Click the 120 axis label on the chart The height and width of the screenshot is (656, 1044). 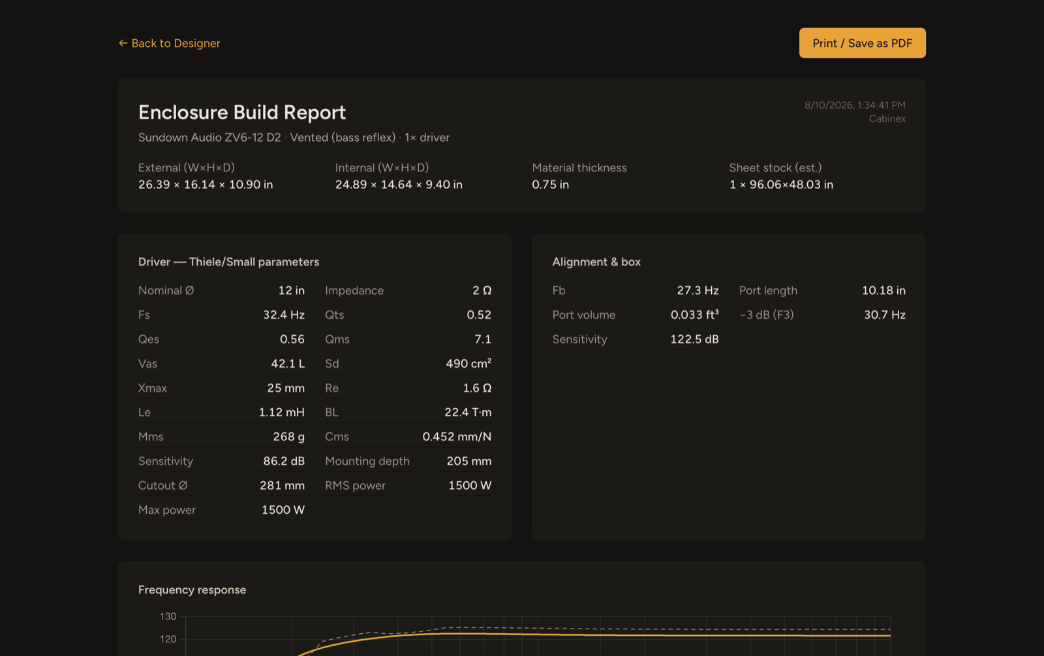(x=168, y=639)
